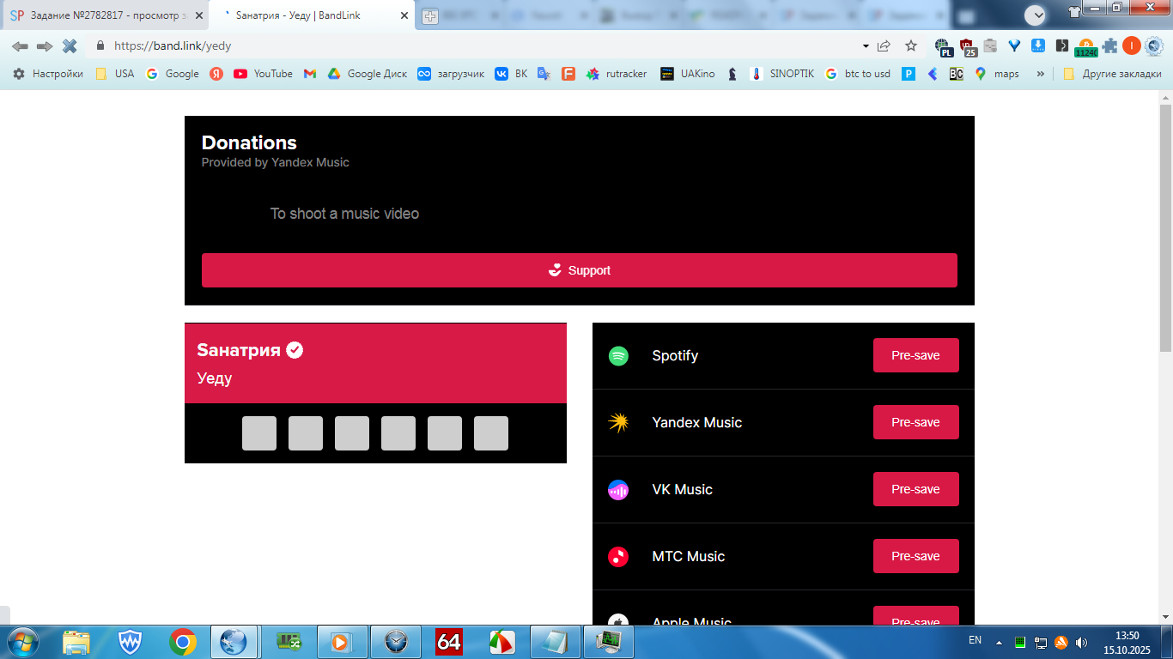Open the Настройки bookmark
The image size is (1173, 659).
click(47, 74)
